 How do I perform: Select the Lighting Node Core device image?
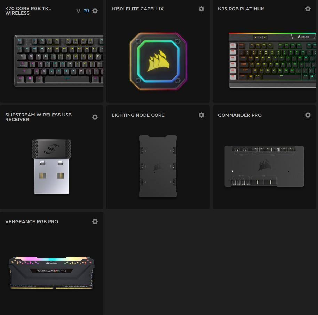tap(158, 166)
